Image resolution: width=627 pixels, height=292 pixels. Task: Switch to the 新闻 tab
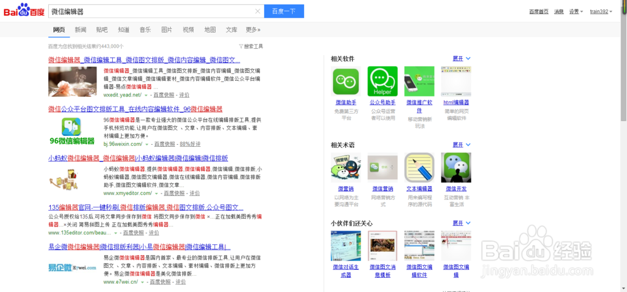(x=80, y=29)
